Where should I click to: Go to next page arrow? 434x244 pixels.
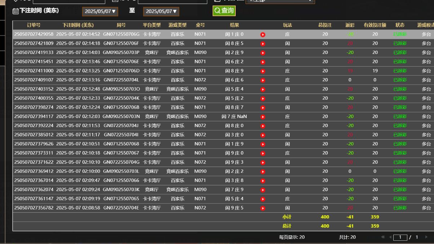(426, 237)
